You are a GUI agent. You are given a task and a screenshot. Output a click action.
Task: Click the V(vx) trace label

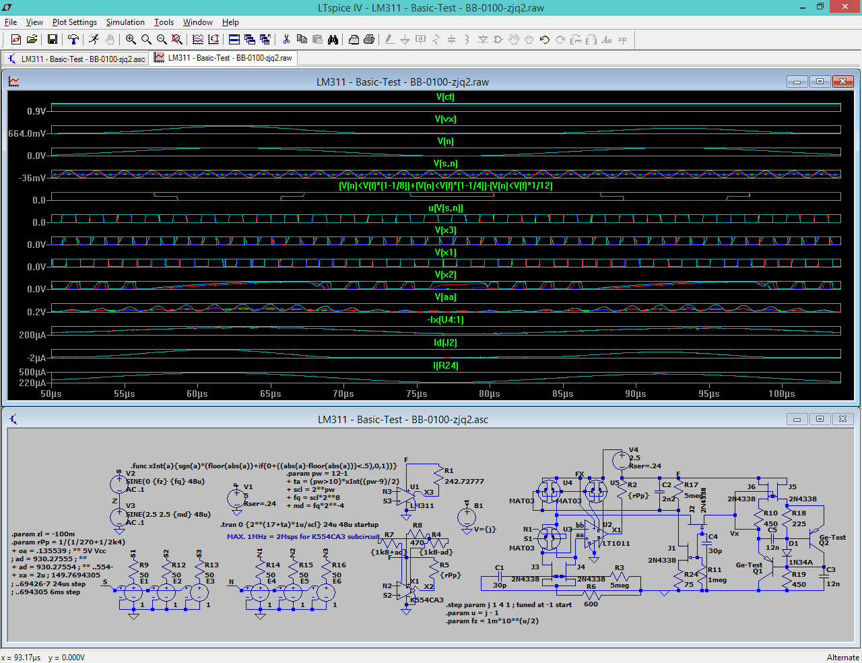click(445, 119)
